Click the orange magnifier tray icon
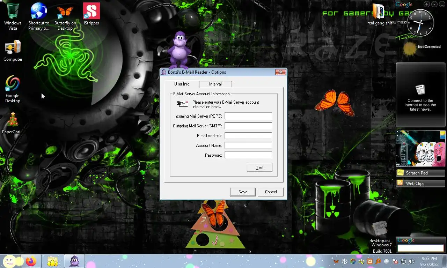447x268 pixels. point(378,261)
